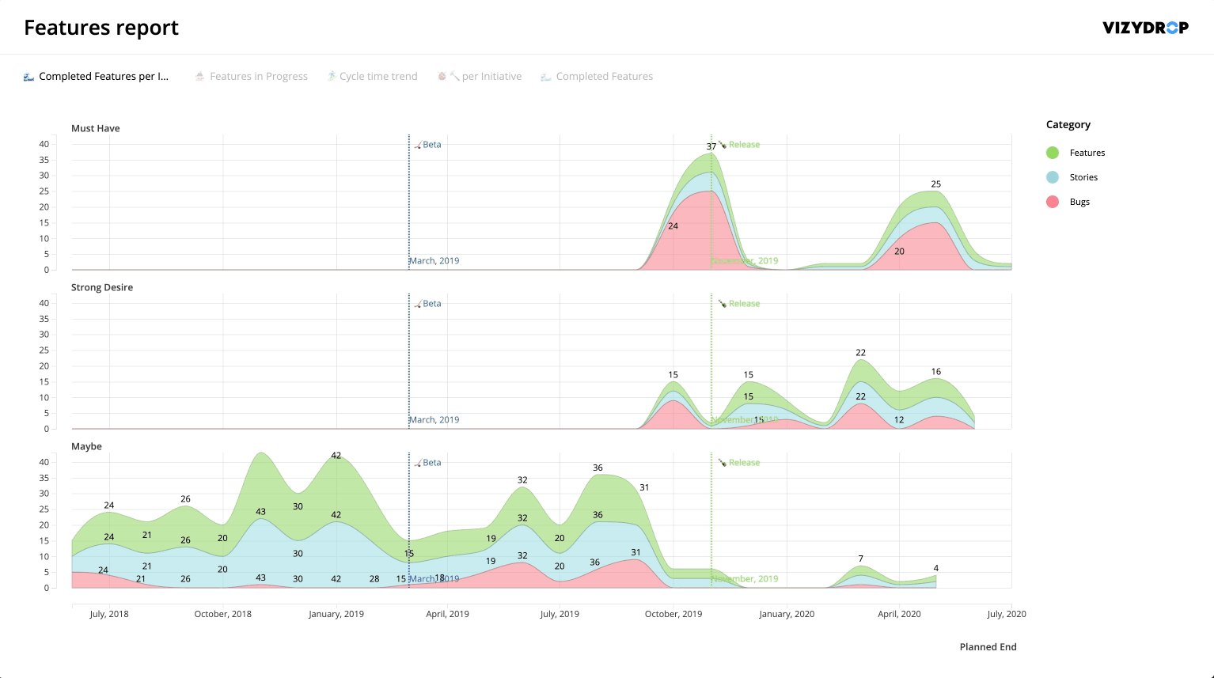Image resolution: width=1214 pixels, height=678 pixels.
Task: Click the chart icon beside Completed Features per Initiative tab
Action: point(28,75)
